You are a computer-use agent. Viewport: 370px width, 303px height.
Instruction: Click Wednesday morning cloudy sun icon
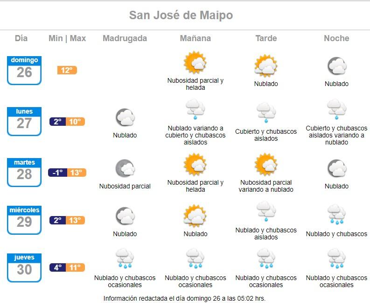click(195, 216)
